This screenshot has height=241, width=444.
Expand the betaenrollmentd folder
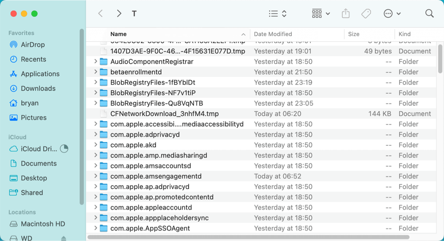(96, 72)
